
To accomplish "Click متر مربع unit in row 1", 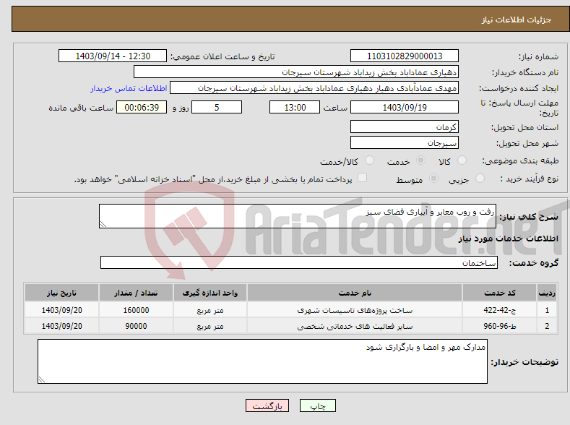I will [x=210, y=310].
